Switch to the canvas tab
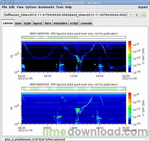The image size is (150, 142). pyautogui.click(x=8, y=23)
